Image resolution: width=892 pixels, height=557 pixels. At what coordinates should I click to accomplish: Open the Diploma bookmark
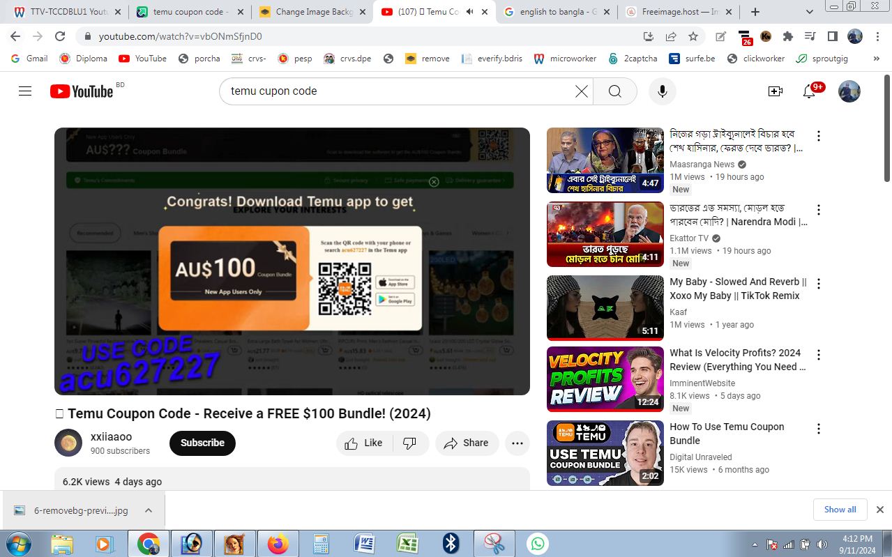pos(83,59)
